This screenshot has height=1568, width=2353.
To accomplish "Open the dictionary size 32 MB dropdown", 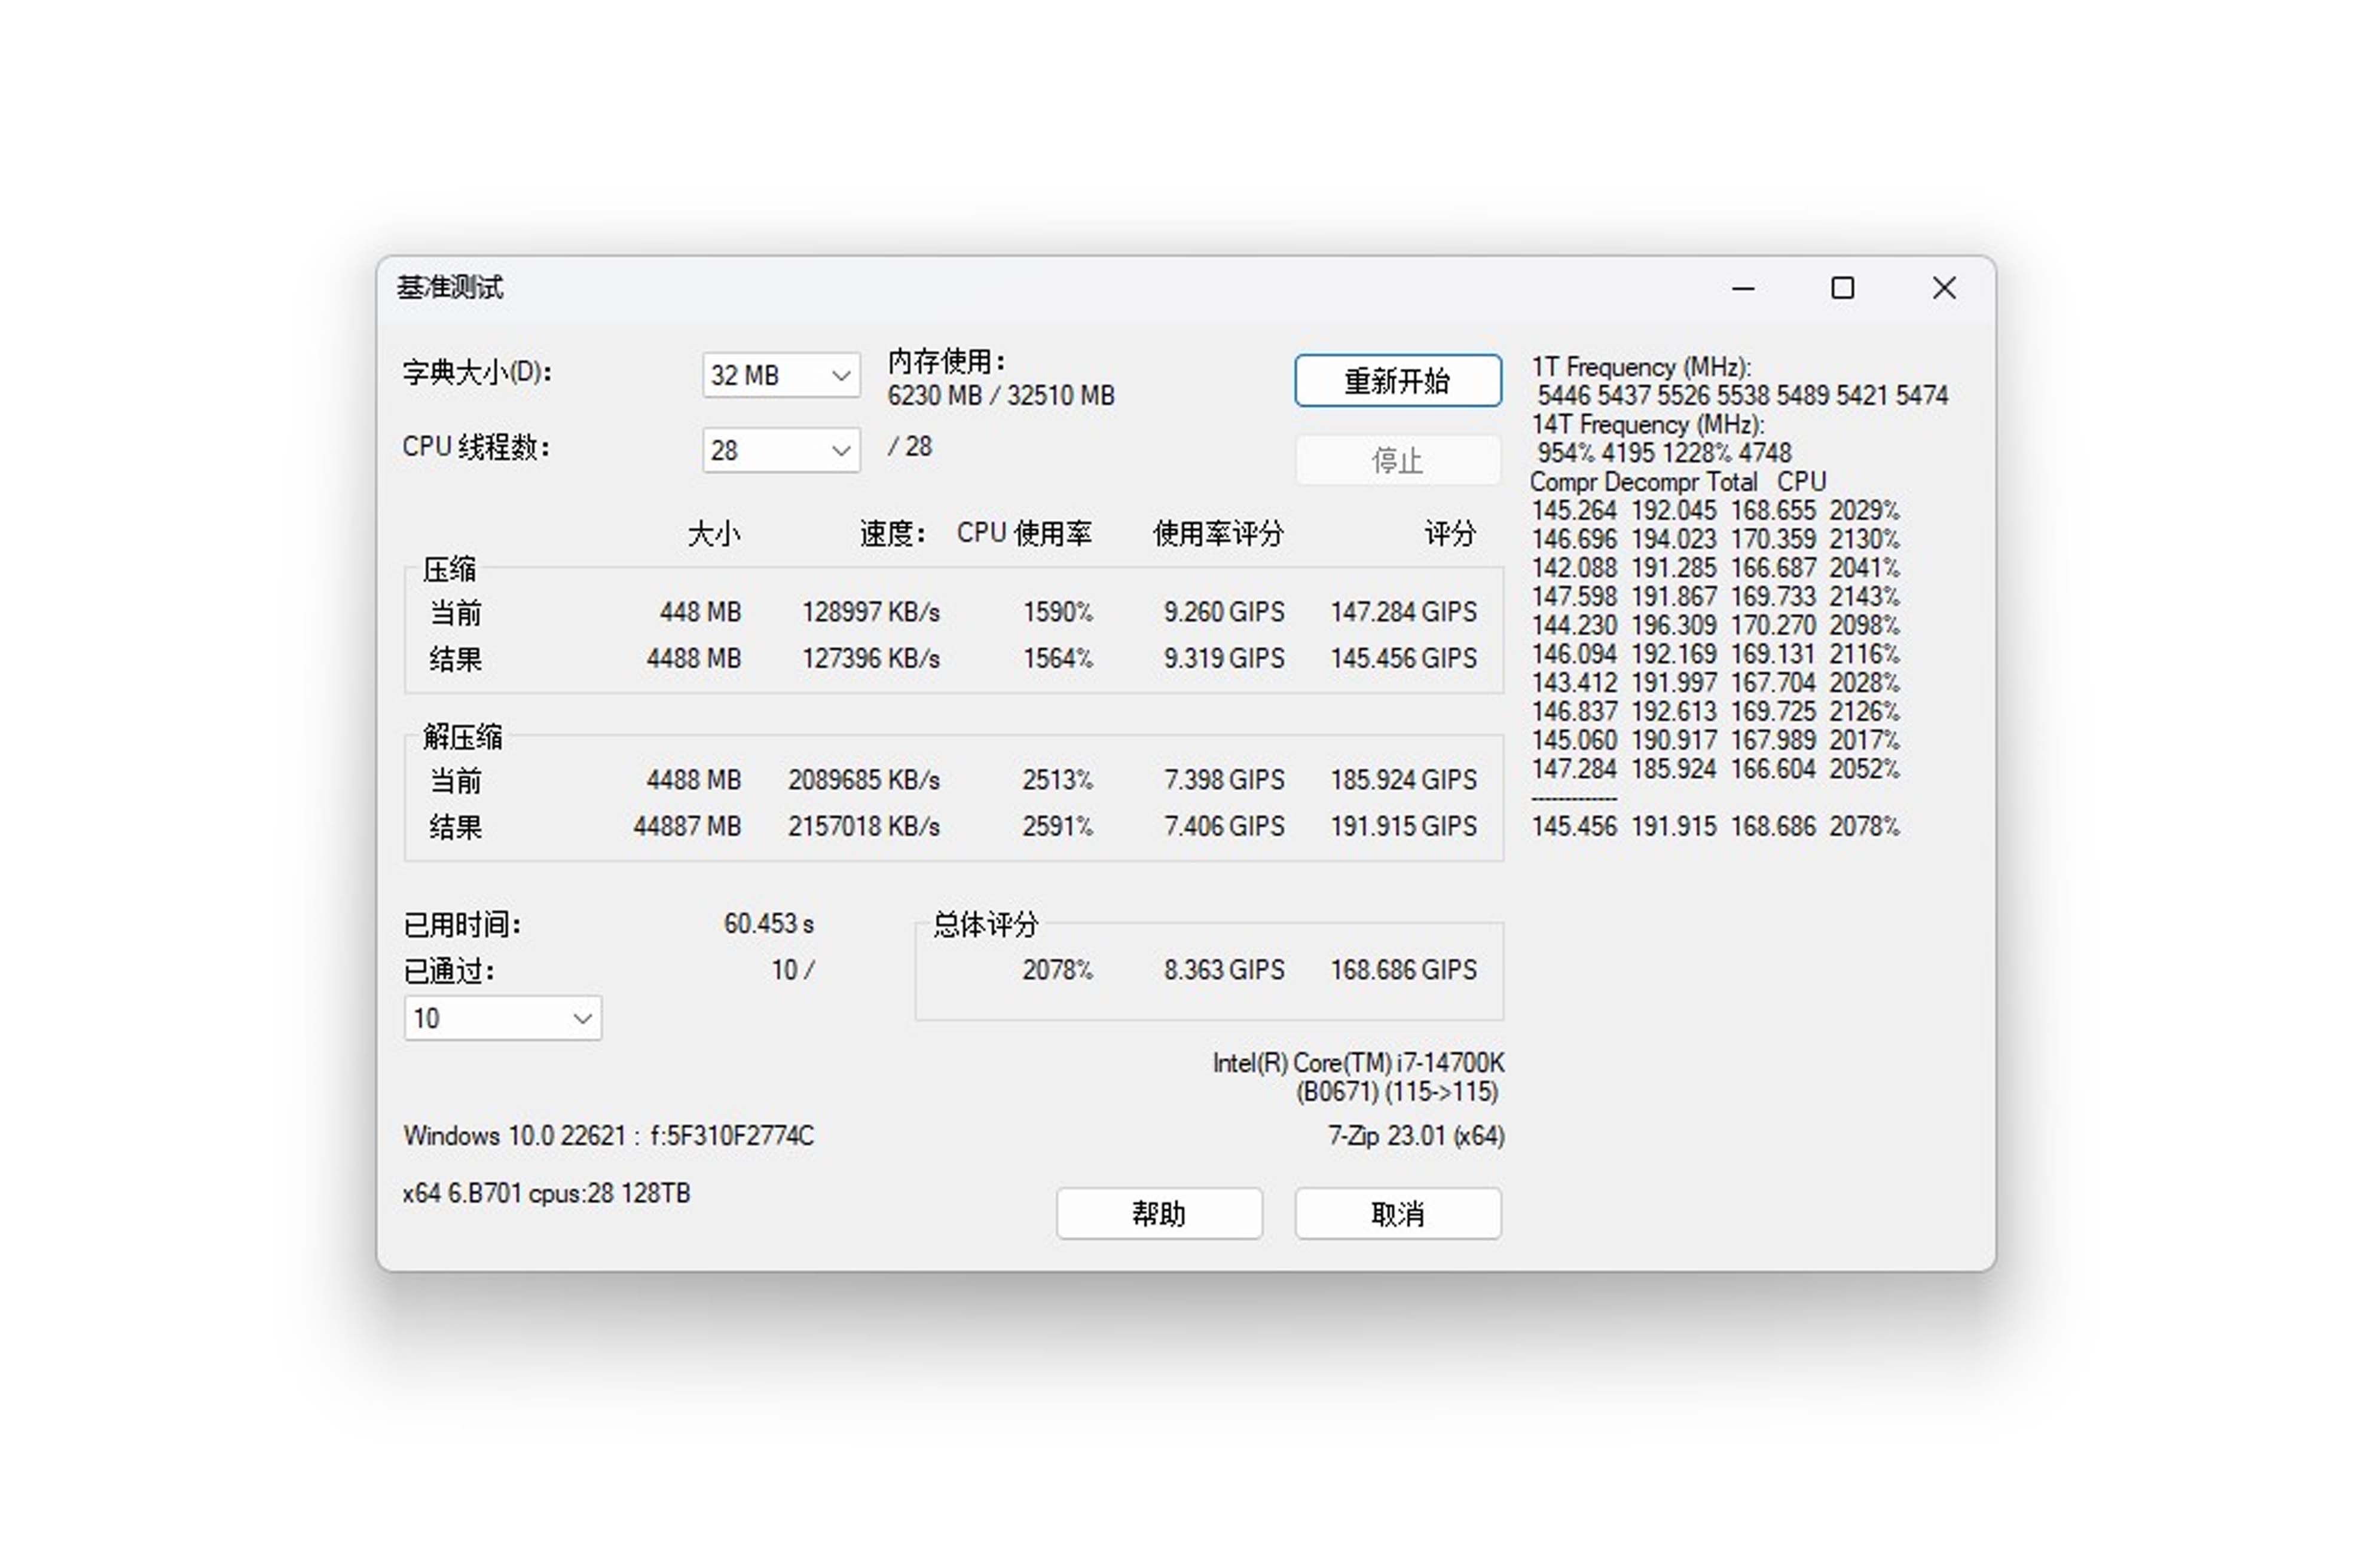I will pos(780,375).
